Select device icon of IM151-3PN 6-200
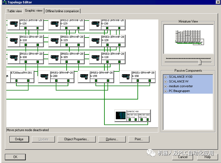This screenshot has width=221, height=163. (44, 77)
